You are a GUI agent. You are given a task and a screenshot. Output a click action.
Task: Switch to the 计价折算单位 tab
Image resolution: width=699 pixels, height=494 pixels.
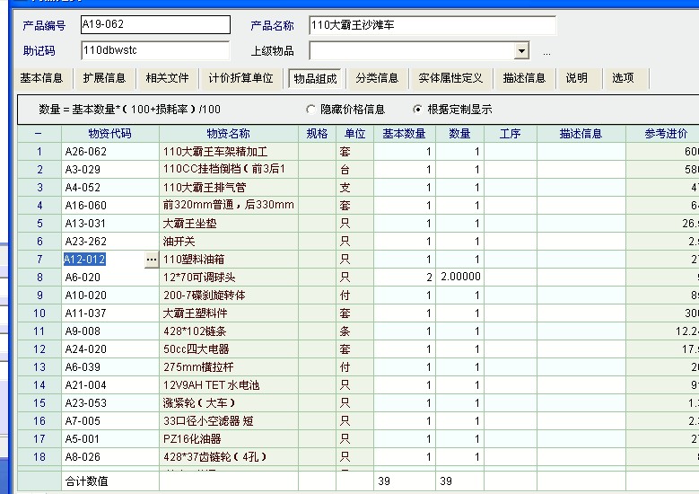(x=240, y=78)
